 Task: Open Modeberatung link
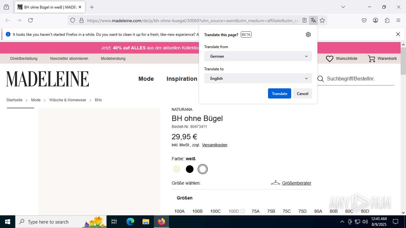tap(113, 59)
